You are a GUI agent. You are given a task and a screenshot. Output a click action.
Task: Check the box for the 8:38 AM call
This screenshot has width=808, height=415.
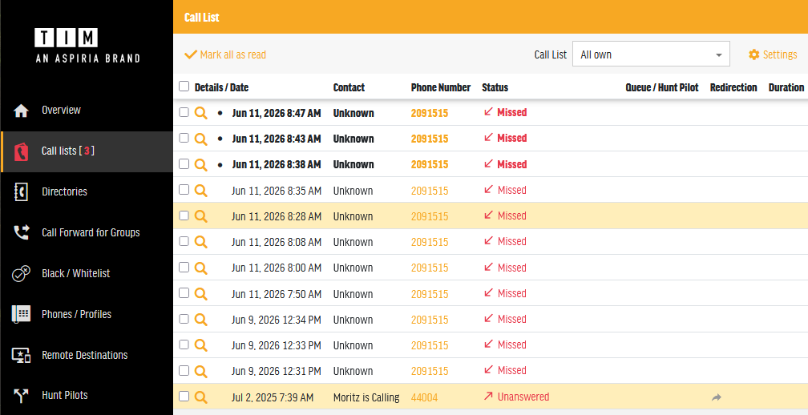[184, 163]
